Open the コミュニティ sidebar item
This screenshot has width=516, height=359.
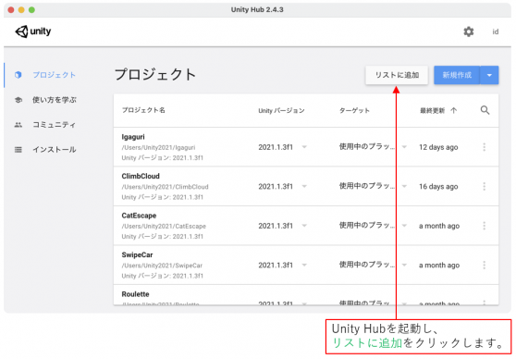[54, 125]
